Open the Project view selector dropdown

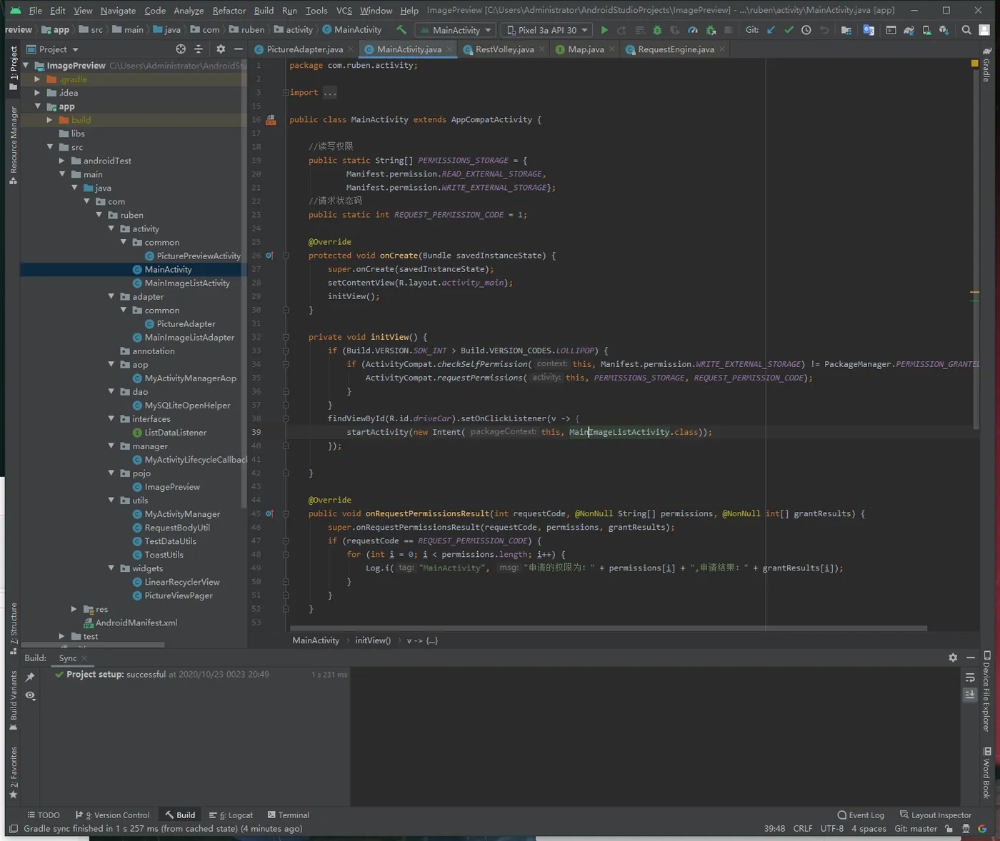click(53, 49)
